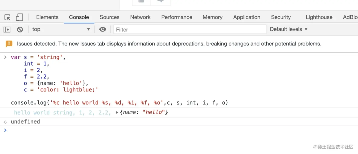Screen dimensions: 358x154
Task: Click the yellow issues warning icon
Action: pyautogui.click(x=9, y=44)
